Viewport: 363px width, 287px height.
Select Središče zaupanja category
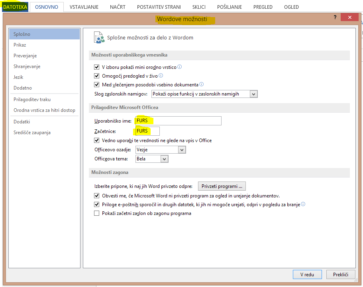(45, 133)
